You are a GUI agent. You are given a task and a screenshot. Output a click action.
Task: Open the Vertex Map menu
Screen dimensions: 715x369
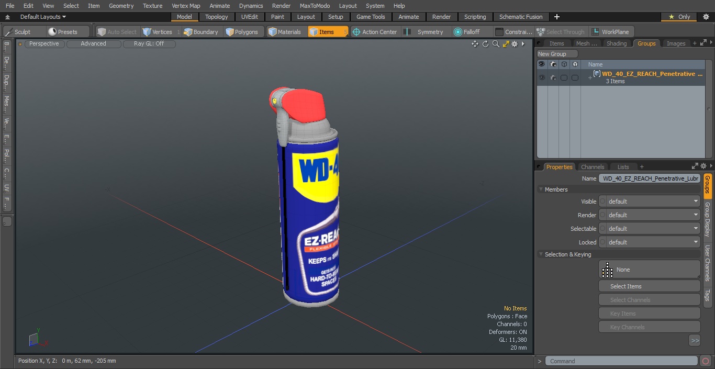tap(186, 6)
